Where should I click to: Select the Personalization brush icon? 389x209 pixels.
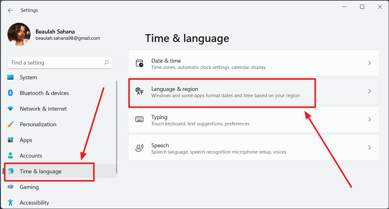pyautogui.click(x=11, y=124)
